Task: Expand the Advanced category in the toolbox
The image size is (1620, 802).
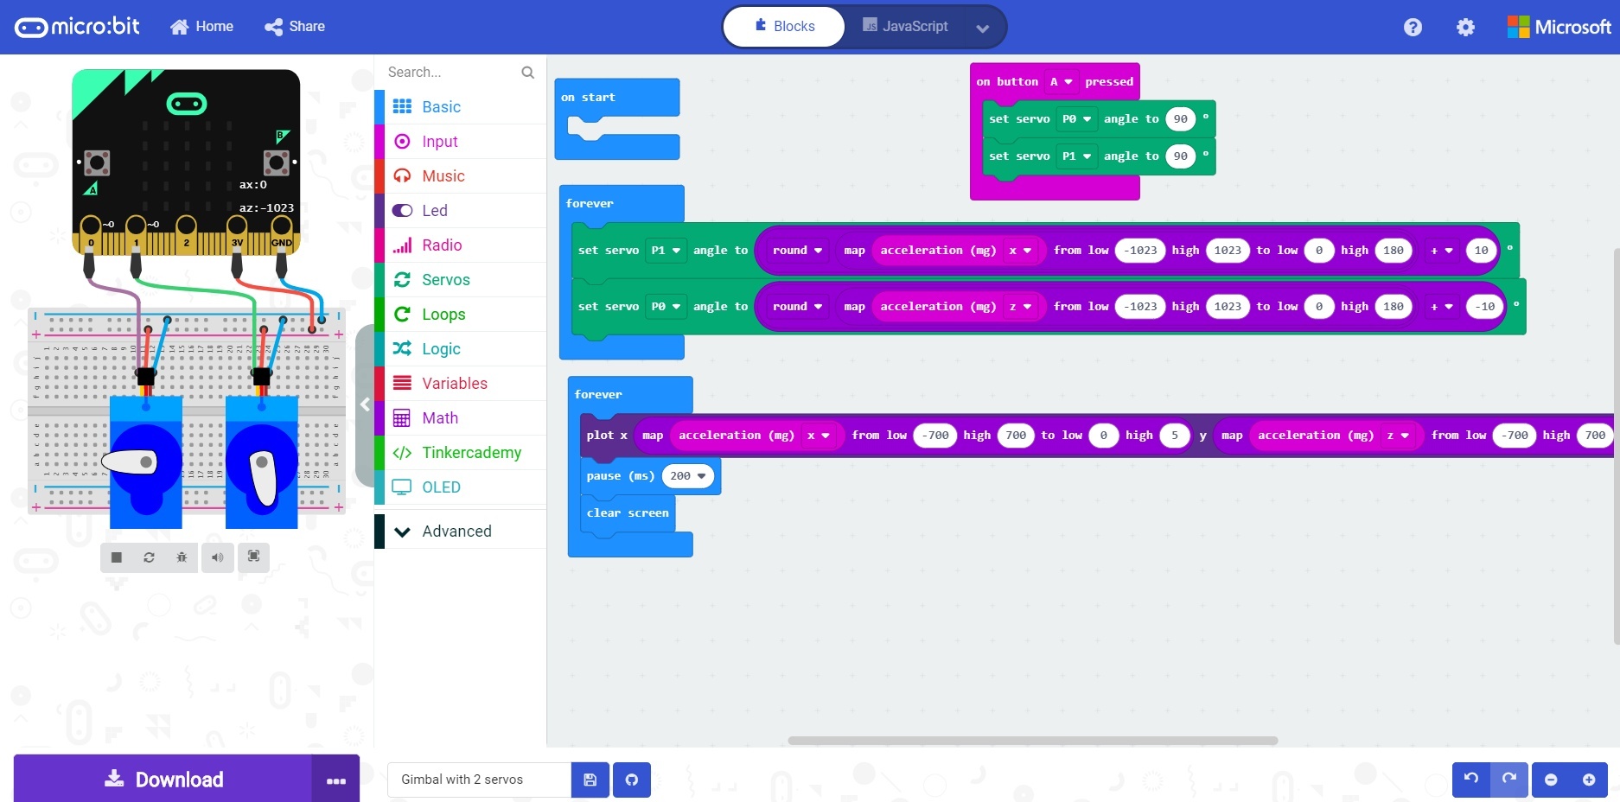Action: pos(456,531)
